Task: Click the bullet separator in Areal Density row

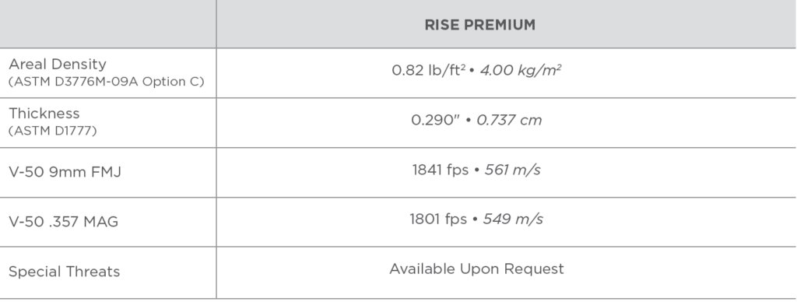Action: tap(472, 71)
